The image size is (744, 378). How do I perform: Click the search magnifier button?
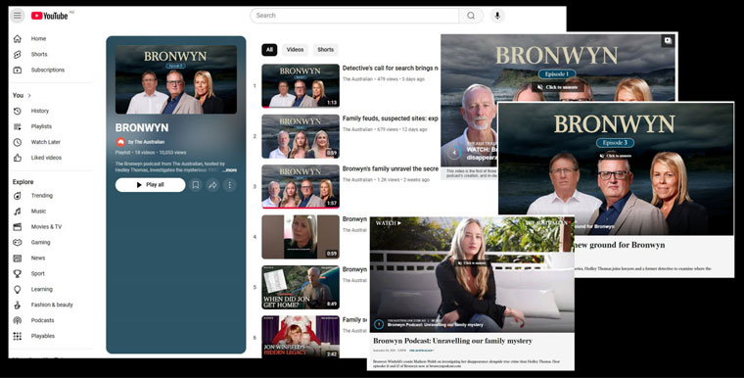[x=471, y=16]
